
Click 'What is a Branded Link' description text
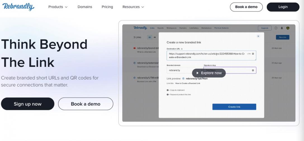pos(146,52)
